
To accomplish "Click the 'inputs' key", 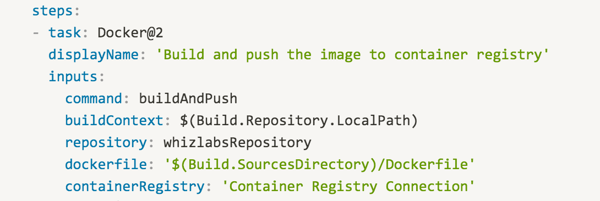I will pos(73,77).
